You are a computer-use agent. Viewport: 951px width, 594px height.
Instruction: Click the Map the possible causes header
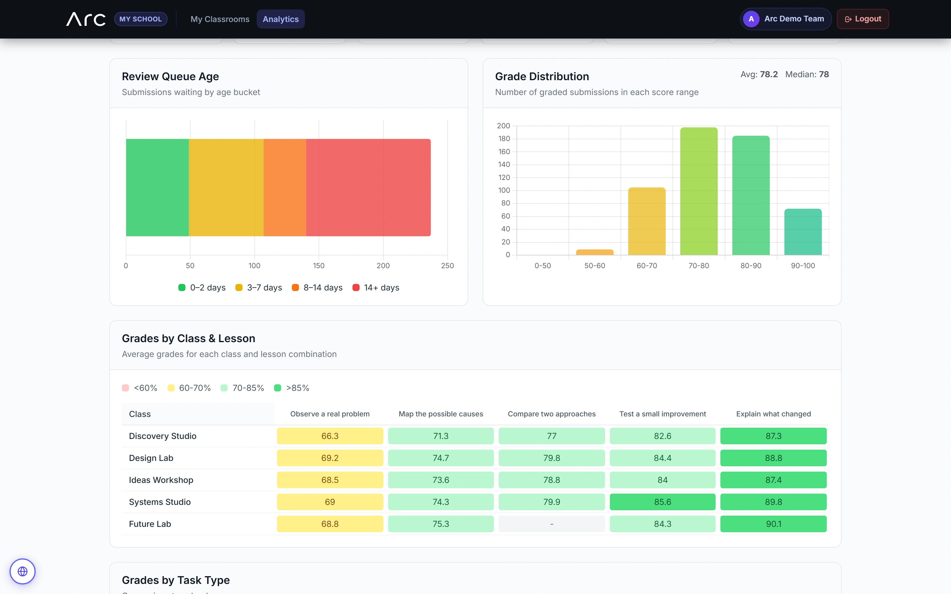[x=441, y=414]
